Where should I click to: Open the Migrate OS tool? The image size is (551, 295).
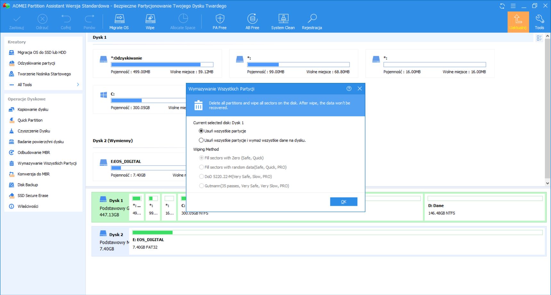pyautogui.click(x=119, y=21)
